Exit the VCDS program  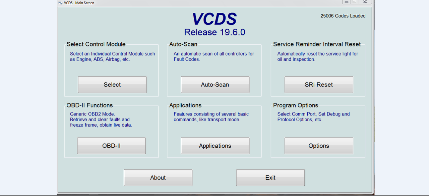pos(270,178)
